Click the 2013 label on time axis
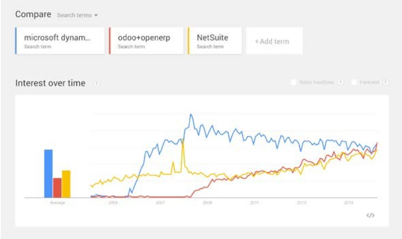This screenshot has height=239, width=402. coord(301,202)
